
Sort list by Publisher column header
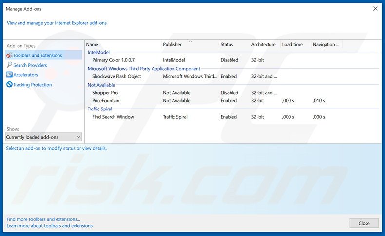click(x=172, y=44)
